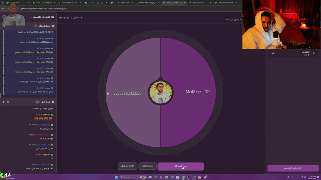Open CapCut from the taskbar
The height and width of the screenshot is (180, 321).
click(x=194, y=177)
